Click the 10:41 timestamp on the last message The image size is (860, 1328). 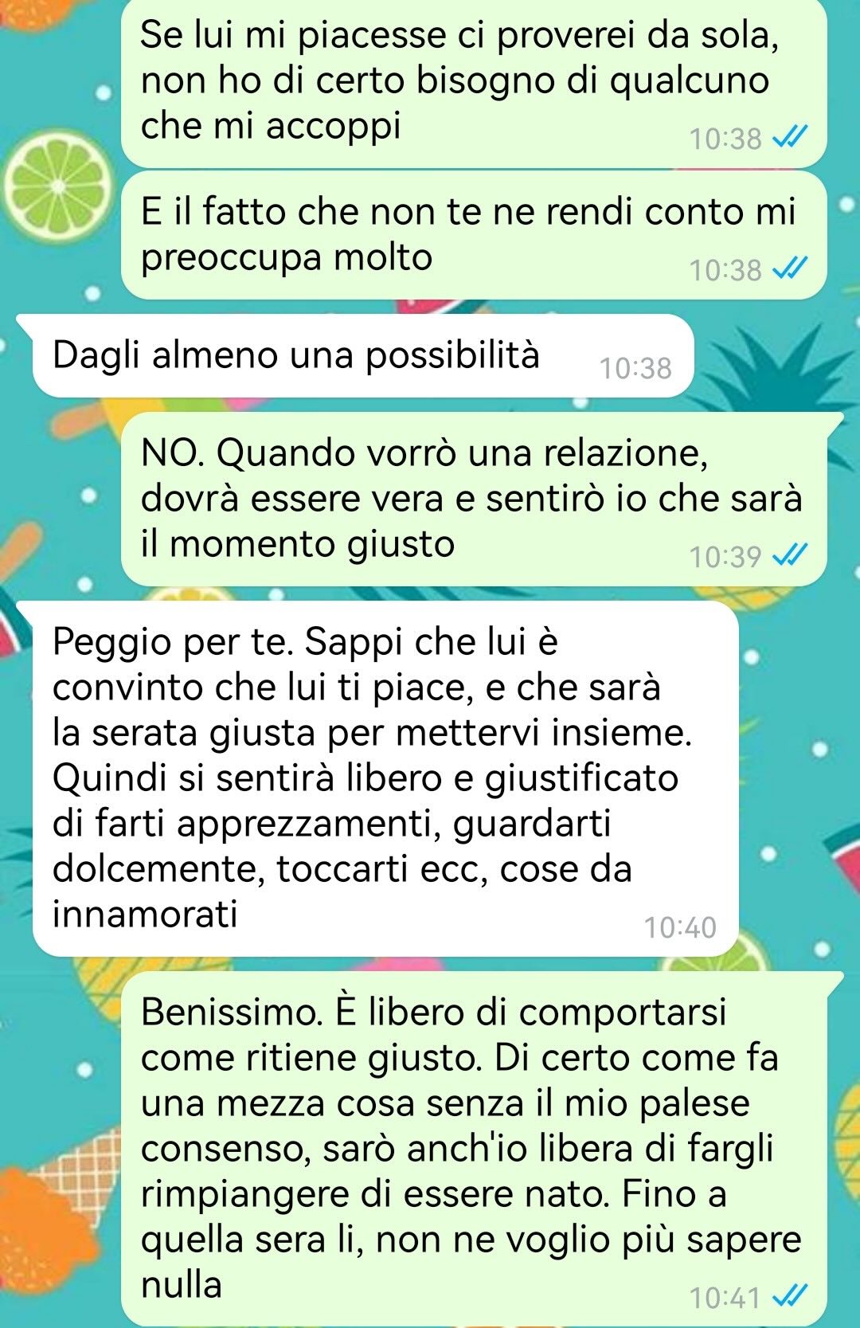tap(725, 1298)
